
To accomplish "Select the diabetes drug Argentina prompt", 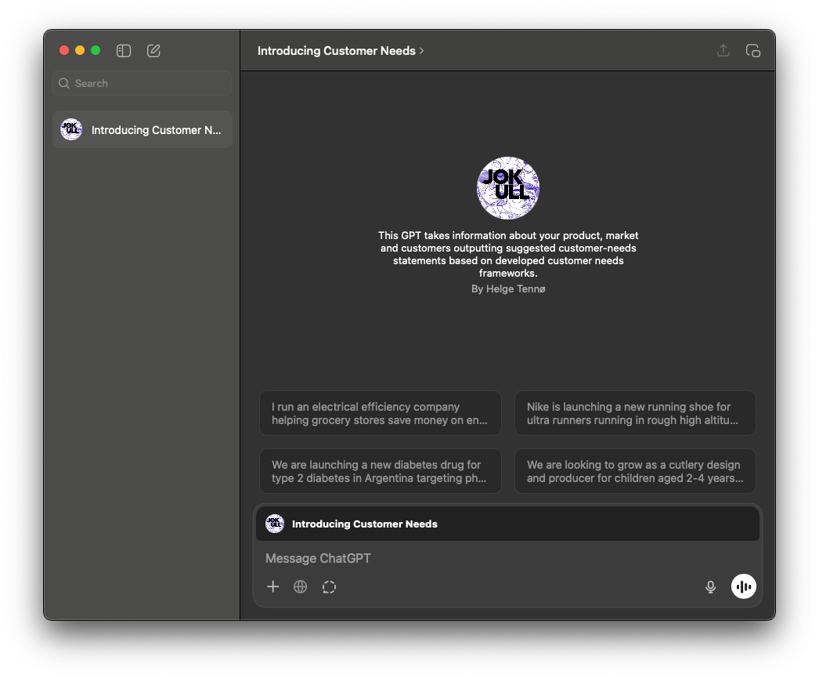I will (381, 471).
